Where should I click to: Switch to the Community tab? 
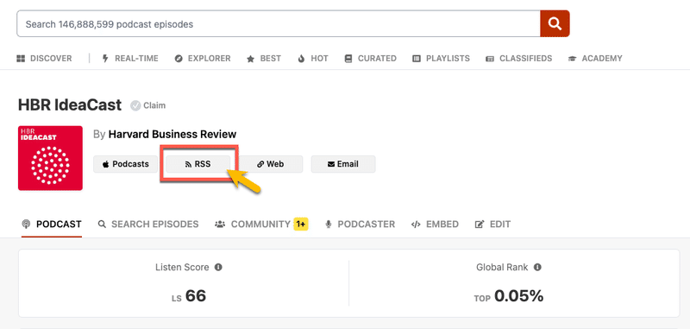[253, 225]
